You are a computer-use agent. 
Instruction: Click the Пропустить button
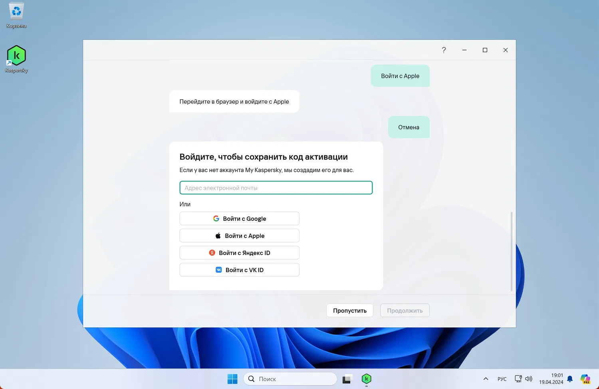350,310
